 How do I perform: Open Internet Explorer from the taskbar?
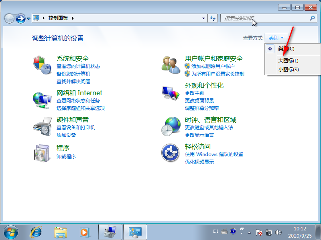tap(37, 232)
